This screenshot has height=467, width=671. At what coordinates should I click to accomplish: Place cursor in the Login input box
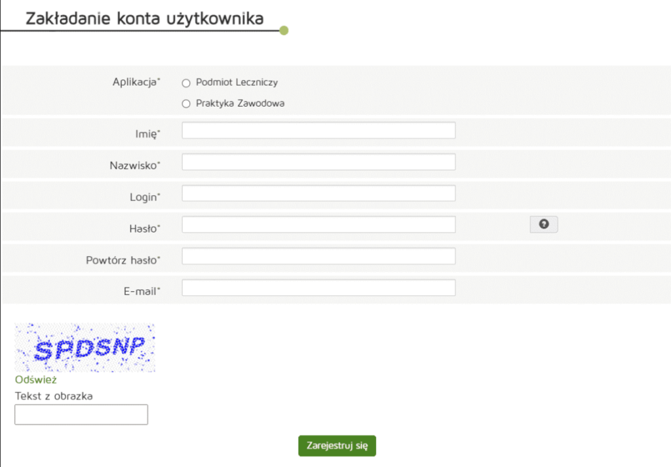(318, 194)
